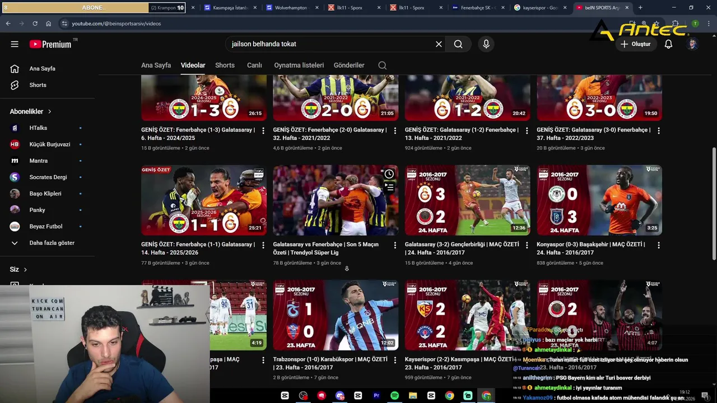Open options for Fenerbahçe (1-1) Galatasaray video
The width and height of the screenshot is (717, 403).
point(263,245)
